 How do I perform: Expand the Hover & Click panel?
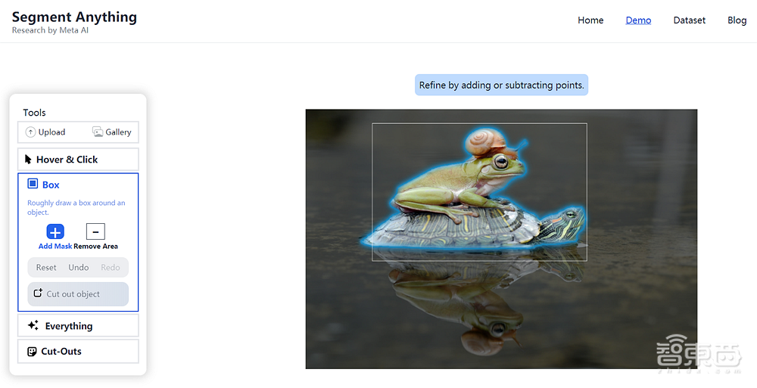click(x=78, y=160)
